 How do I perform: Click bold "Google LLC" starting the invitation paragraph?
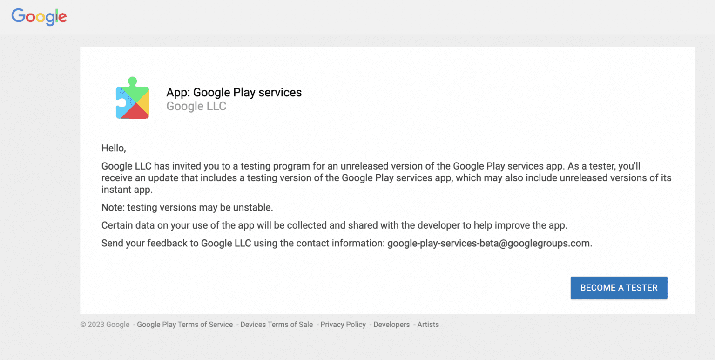[x=126, y=166]
